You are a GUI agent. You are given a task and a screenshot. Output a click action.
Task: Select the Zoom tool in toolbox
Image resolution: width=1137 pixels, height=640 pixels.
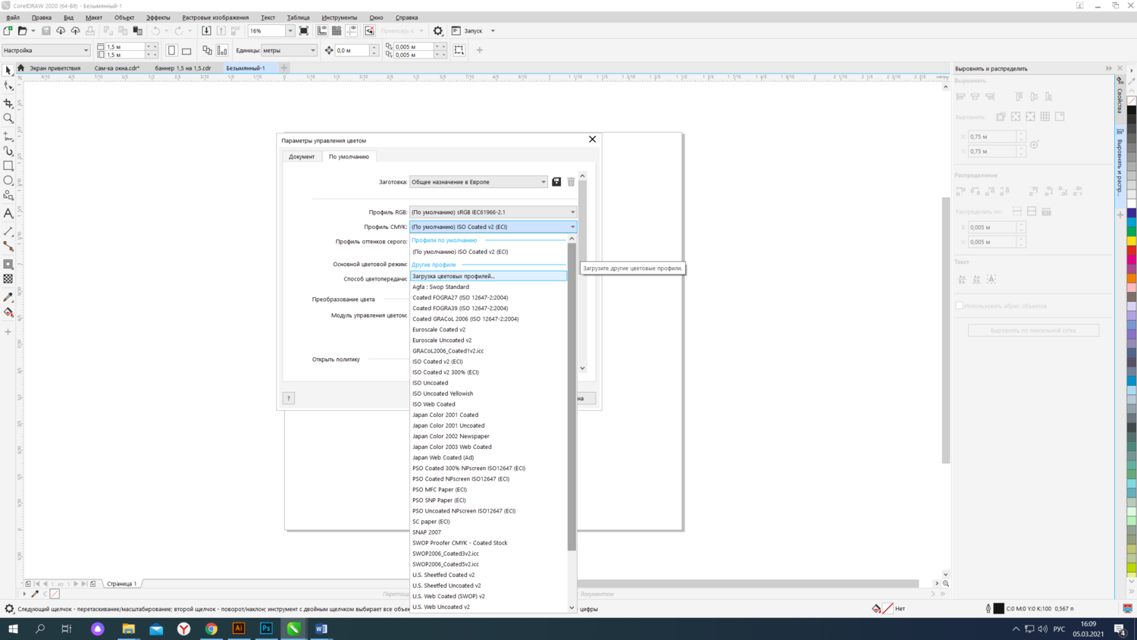(8, 118)
